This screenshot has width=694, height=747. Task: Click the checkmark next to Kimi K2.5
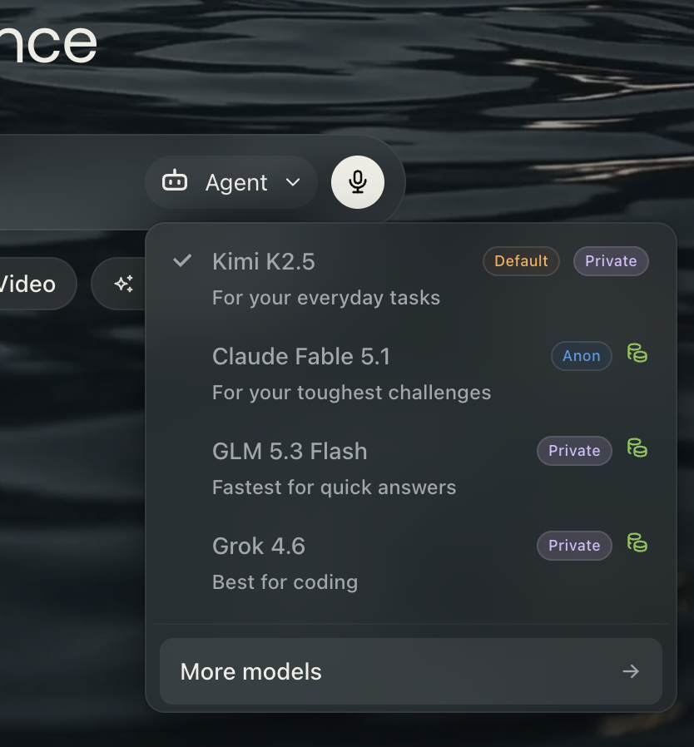click(182, 260)
